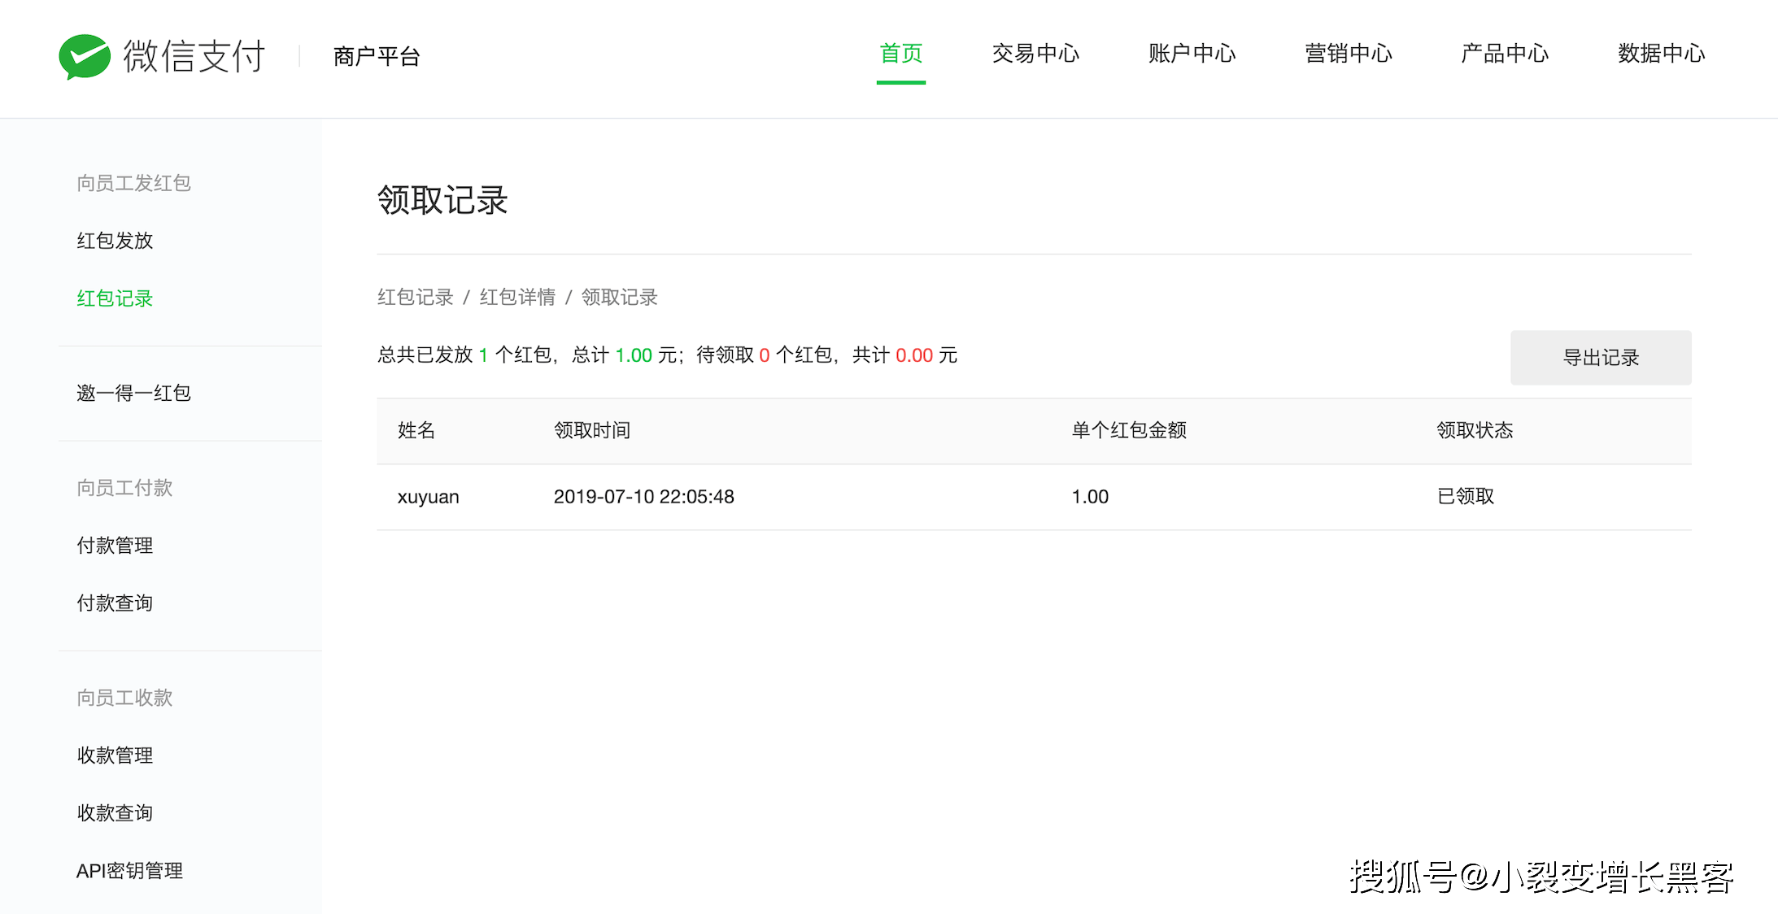The image size is (1778, 914).
Task: Open 付款查询 in the sidebar
Action: [x=115, y=603]
